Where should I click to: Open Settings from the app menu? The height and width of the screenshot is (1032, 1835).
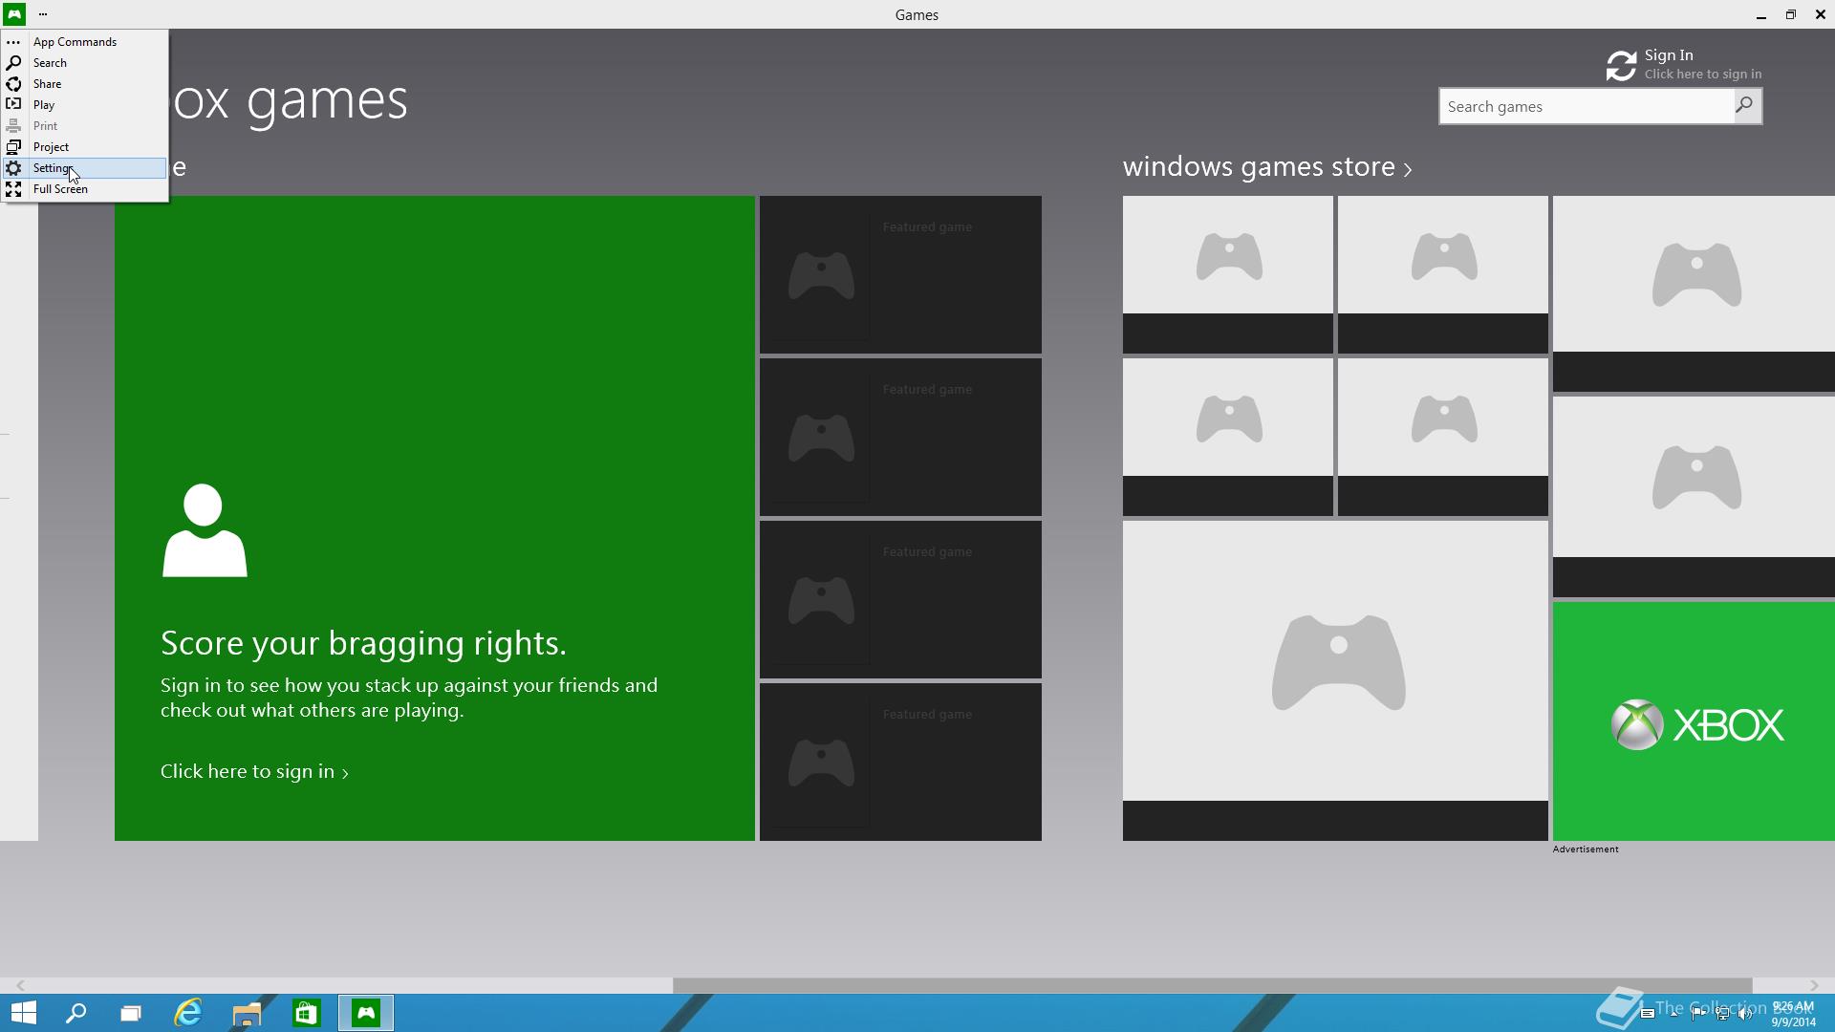[84, 168]
